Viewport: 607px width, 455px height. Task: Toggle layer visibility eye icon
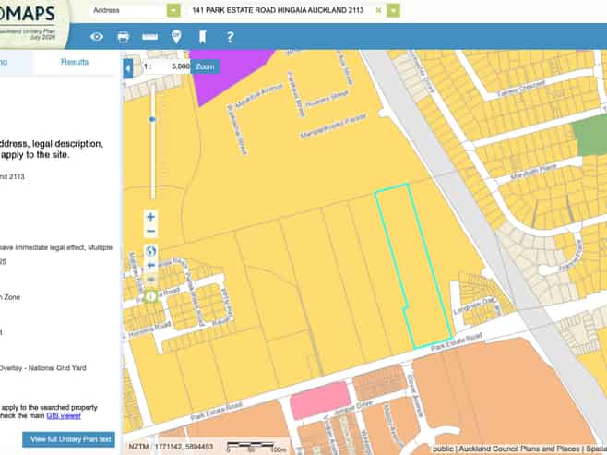click(96, 37)
